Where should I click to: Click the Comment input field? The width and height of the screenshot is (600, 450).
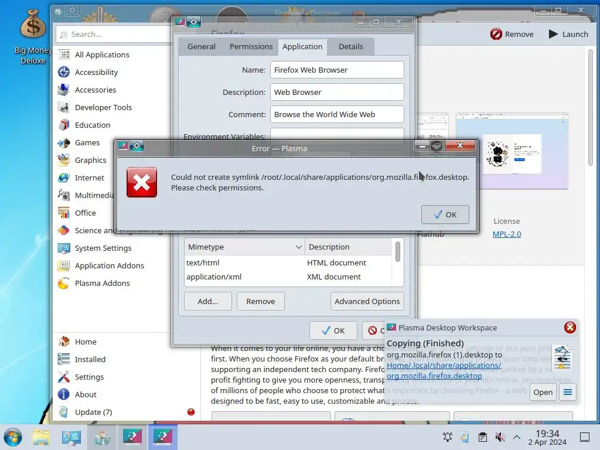tap(337, 114)
